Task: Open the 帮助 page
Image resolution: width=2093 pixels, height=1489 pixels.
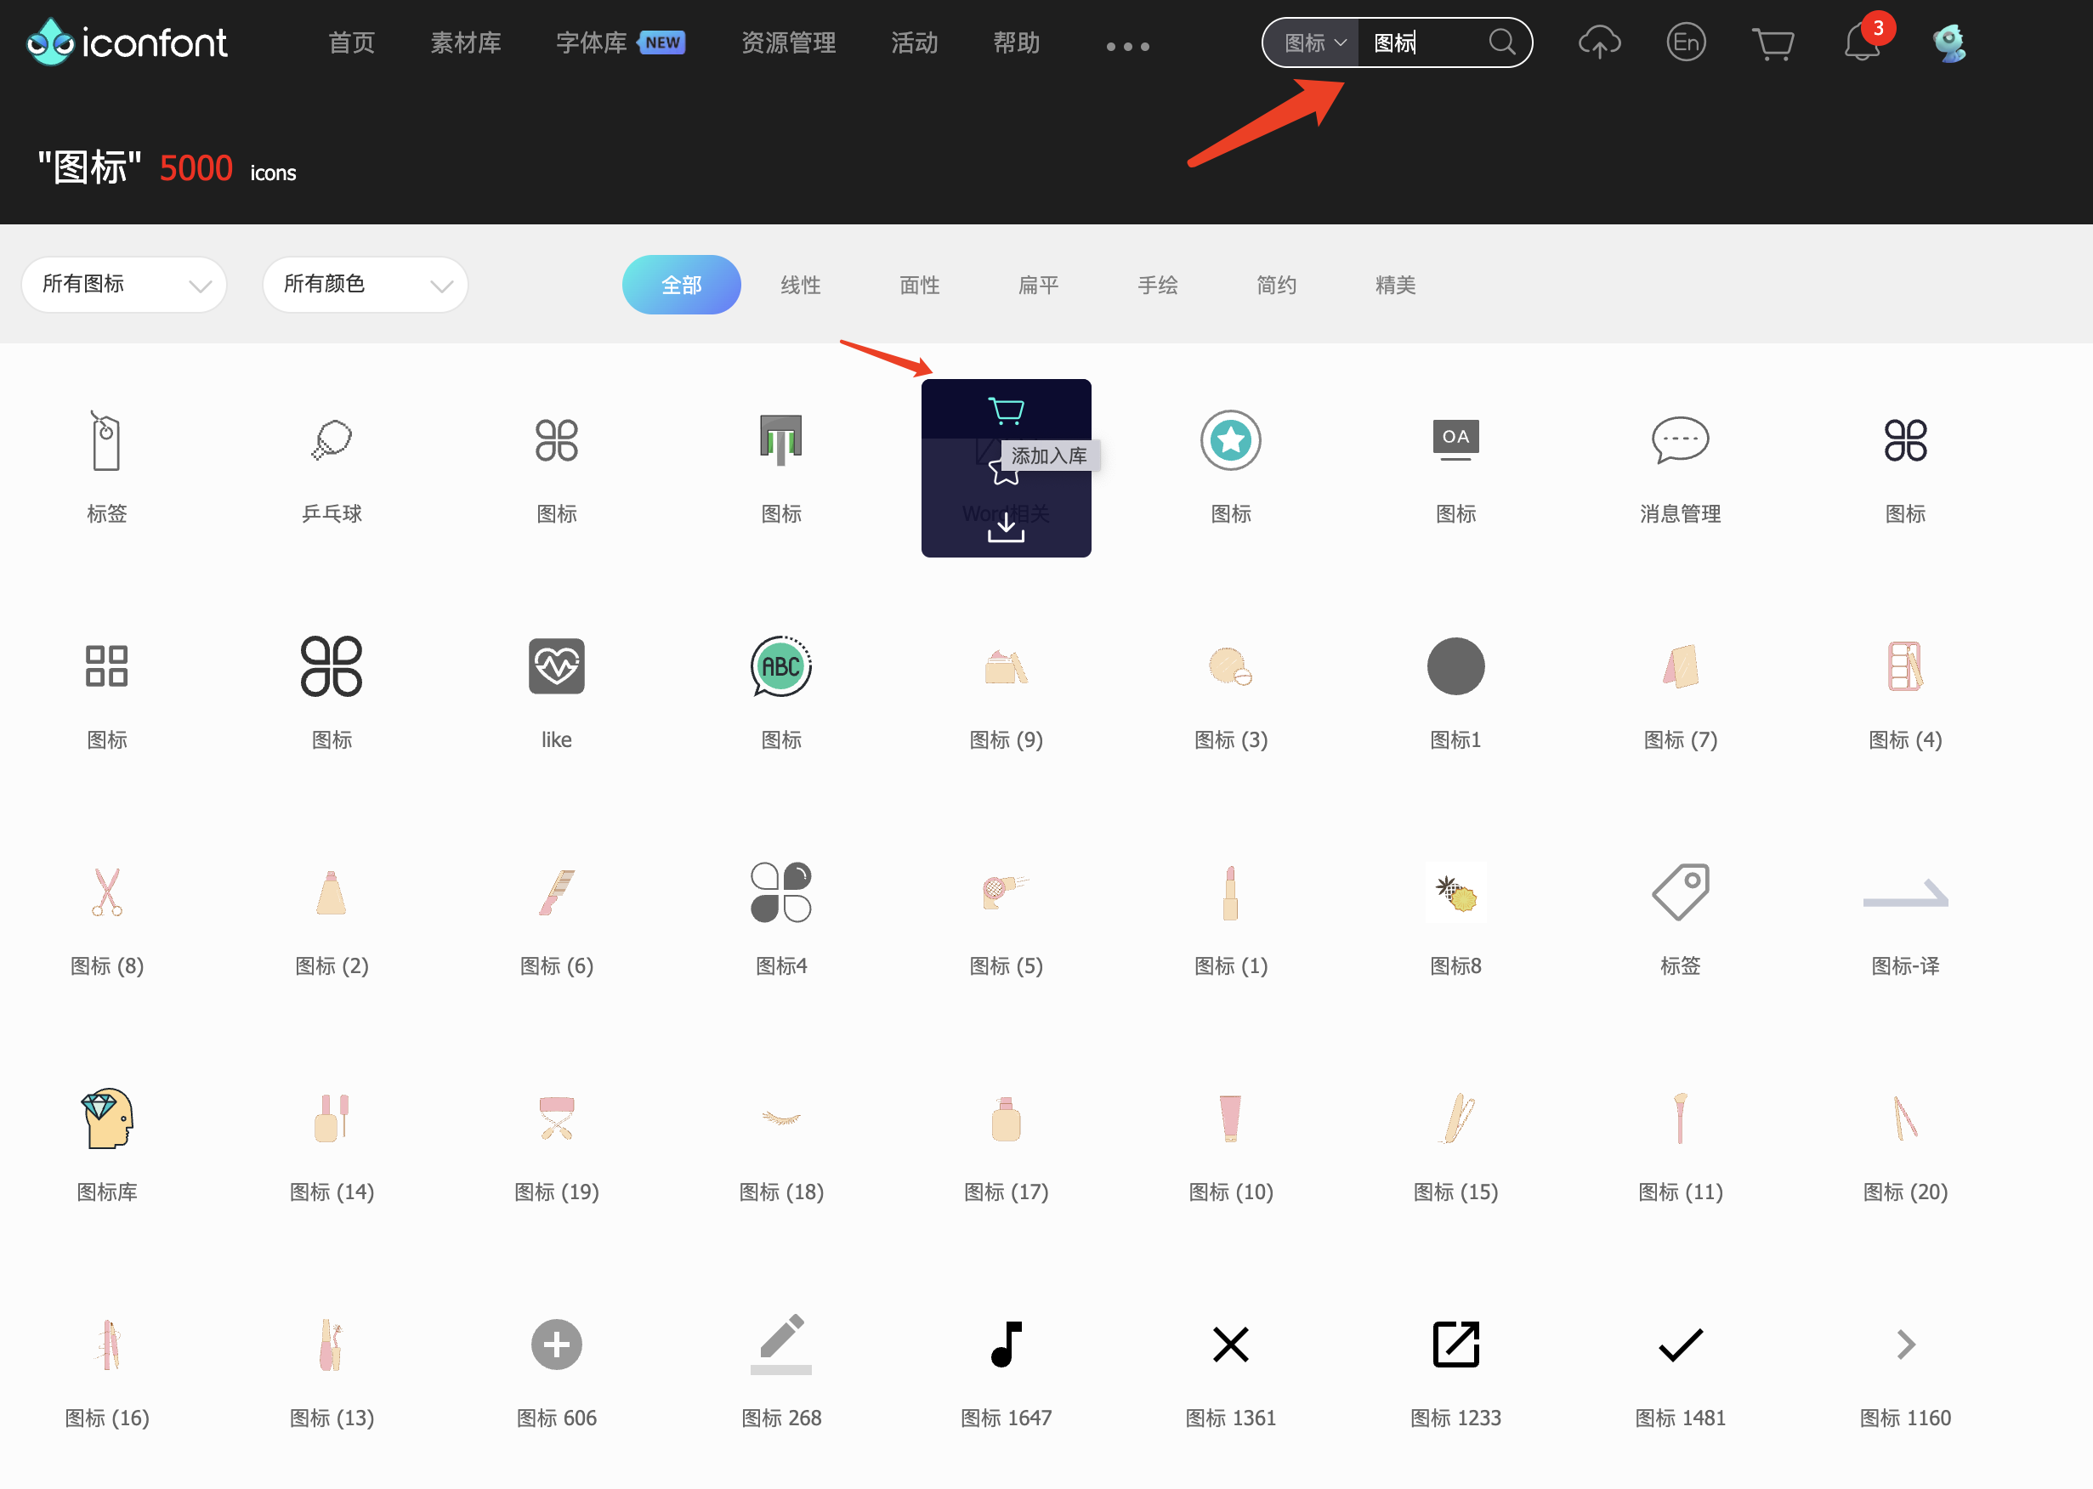Action: pos(1015,42)
